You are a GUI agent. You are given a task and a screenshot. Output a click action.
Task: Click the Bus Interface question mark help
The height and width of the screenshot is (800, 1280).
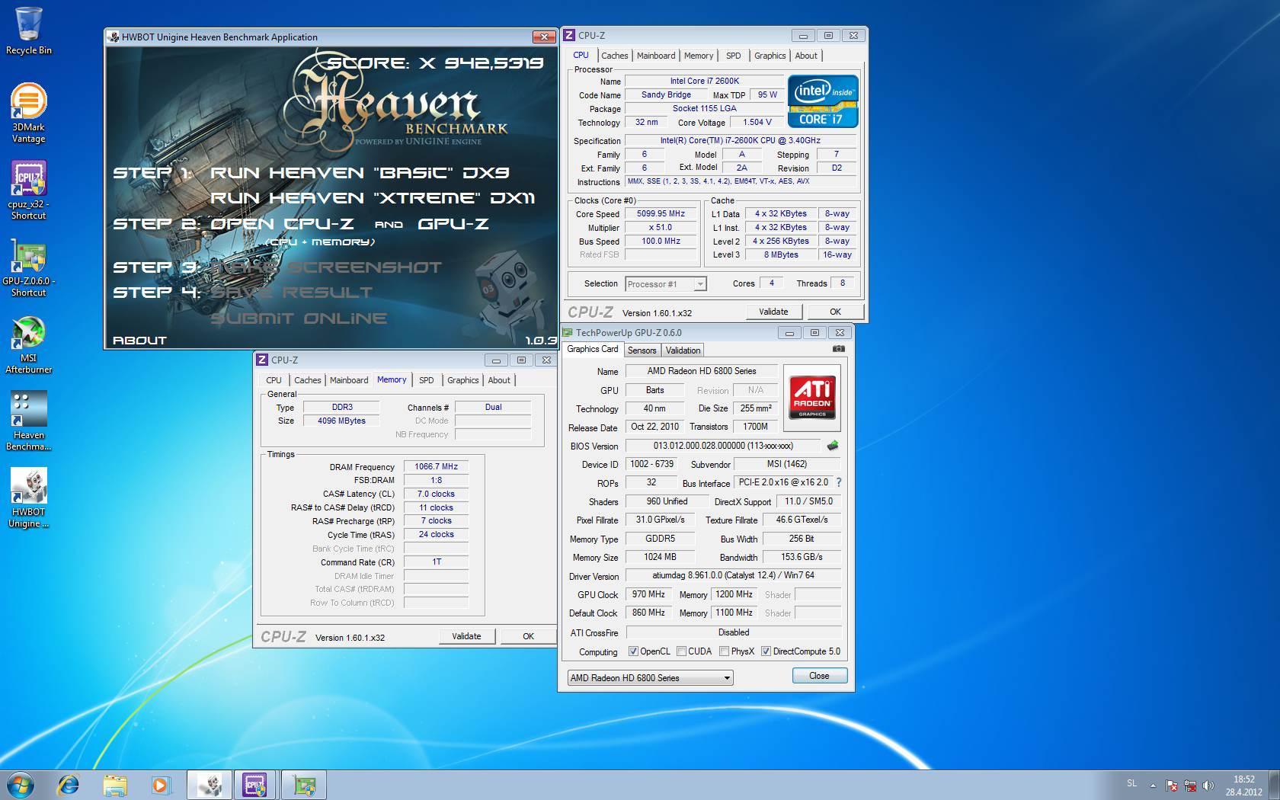[839, 482]
